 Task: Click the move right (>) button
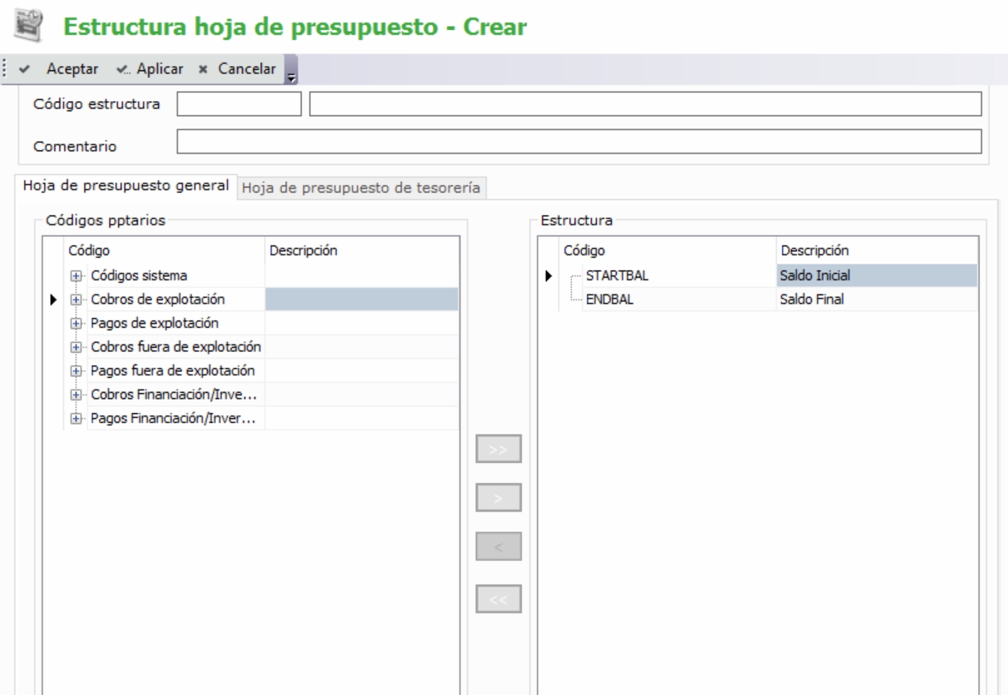(x=498, y=498)
